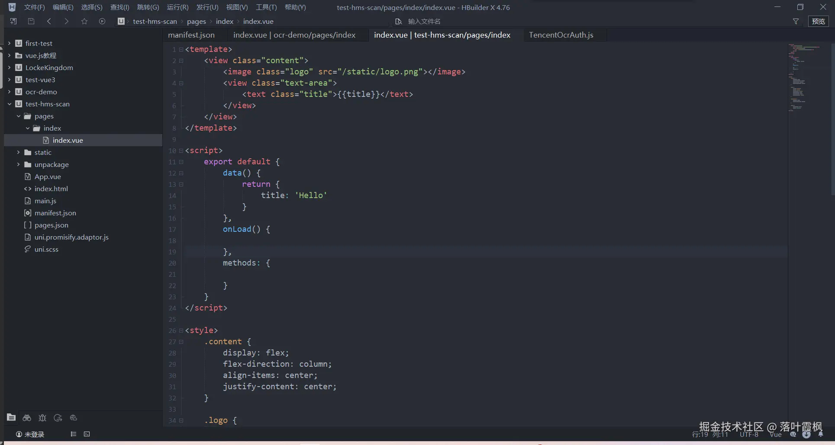Click the project icon in breadcrumb
The image size is (835, 445).
pos(121,21)
